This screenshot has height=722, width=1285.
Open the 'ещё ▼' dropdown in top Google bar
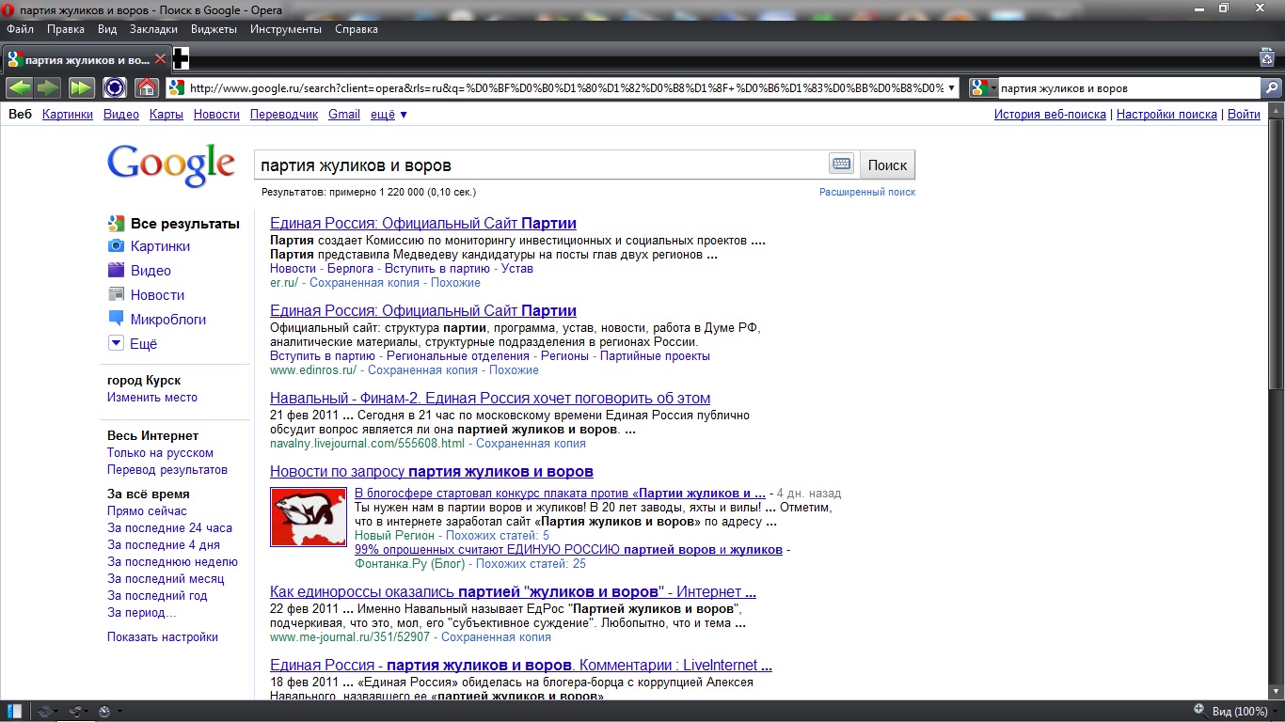pyautogui.click(x=389, y=115)
